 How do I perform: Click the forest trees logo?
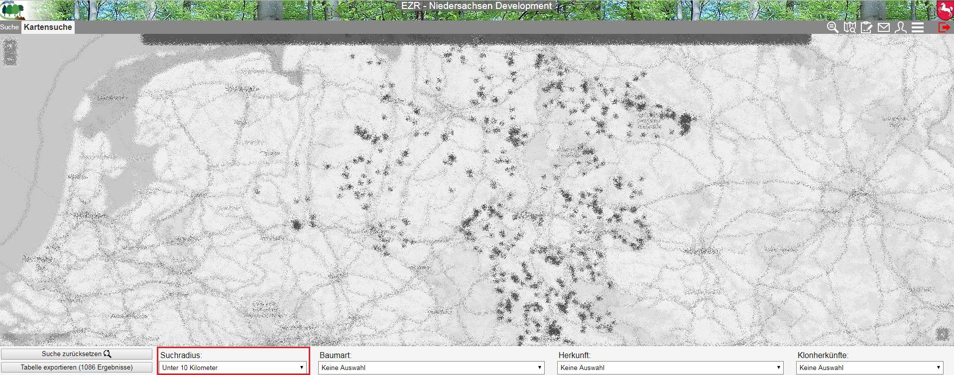coord(13,10)
